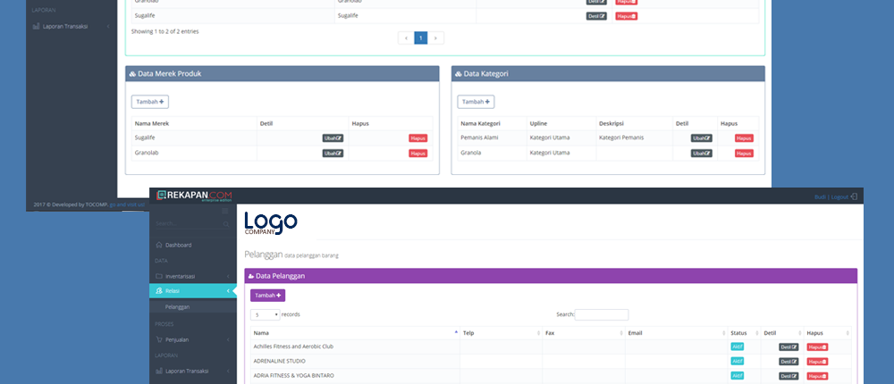The height and width of the screenshot is (384, 894).
Task: Click the customer table Search field
Action: [601, 315]
